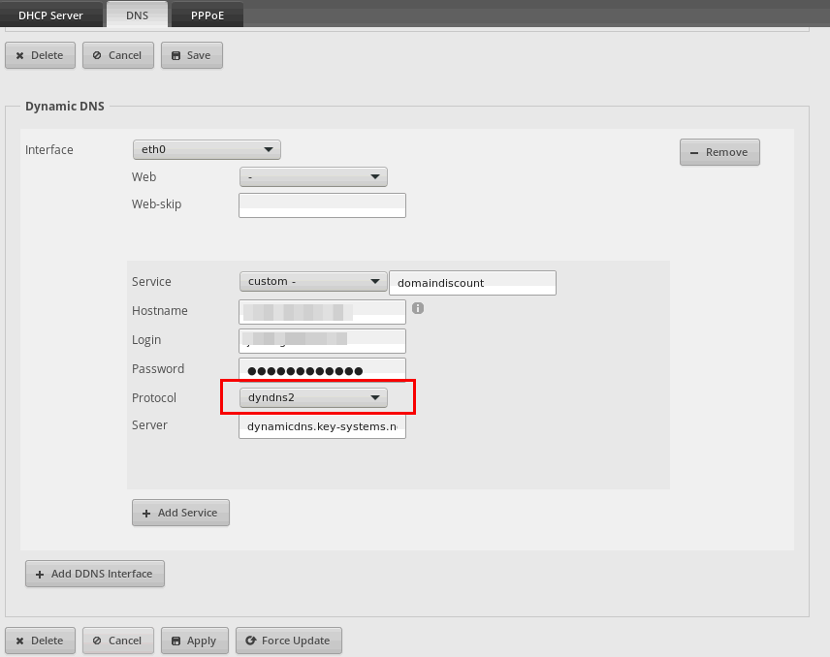Click the Force Update button
Screen dimensions: 830x657
[290, 641]
